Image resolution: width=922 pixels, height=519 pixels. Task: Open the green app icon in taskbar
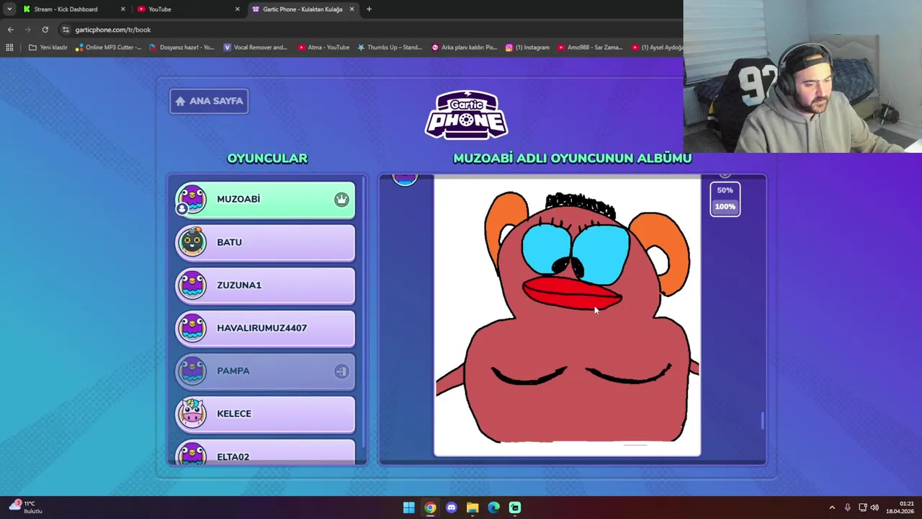[515, 507]
